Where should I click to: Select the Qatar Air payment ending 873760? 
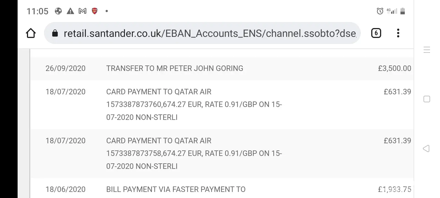[x=194, y=105]
